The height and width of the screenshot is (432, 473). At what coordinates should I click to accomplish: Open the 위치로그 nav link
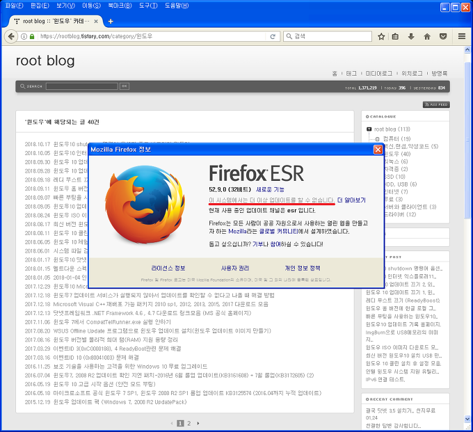click(x=412, y=73)
